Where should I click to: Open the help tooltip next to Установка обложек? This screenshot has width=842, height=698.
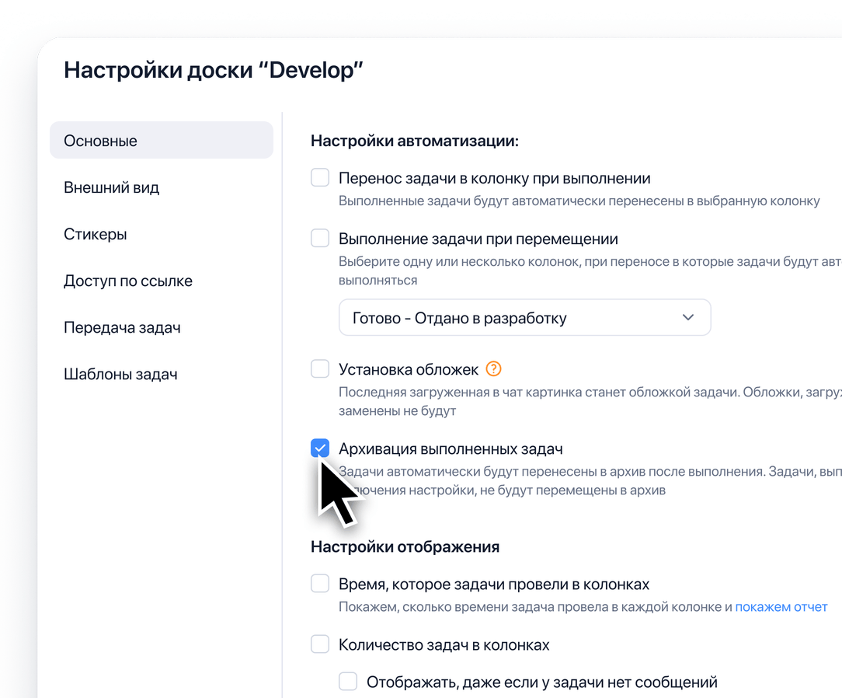(x=493, y=369)
